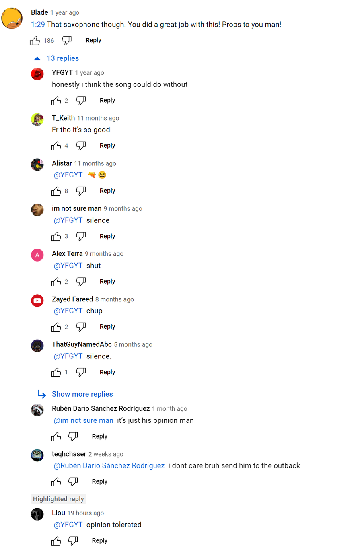This screenshot has width=362, height=554.
Task: Like YFGYT's reply about the song
Action: click(x=56, y=101)
